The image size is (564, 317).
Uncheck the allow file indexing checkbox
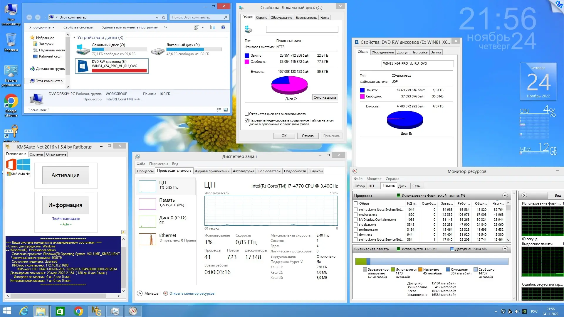click(247, 120)
